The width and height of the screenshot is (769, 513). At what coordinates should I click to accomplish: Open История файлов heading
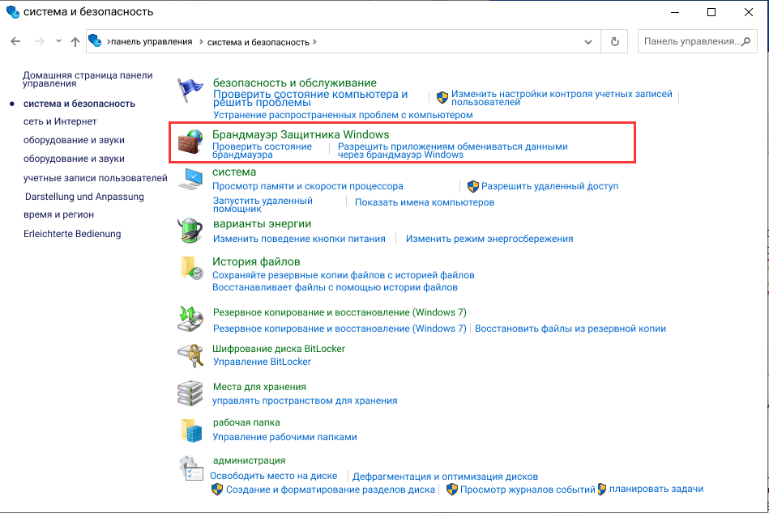point(256,262)
